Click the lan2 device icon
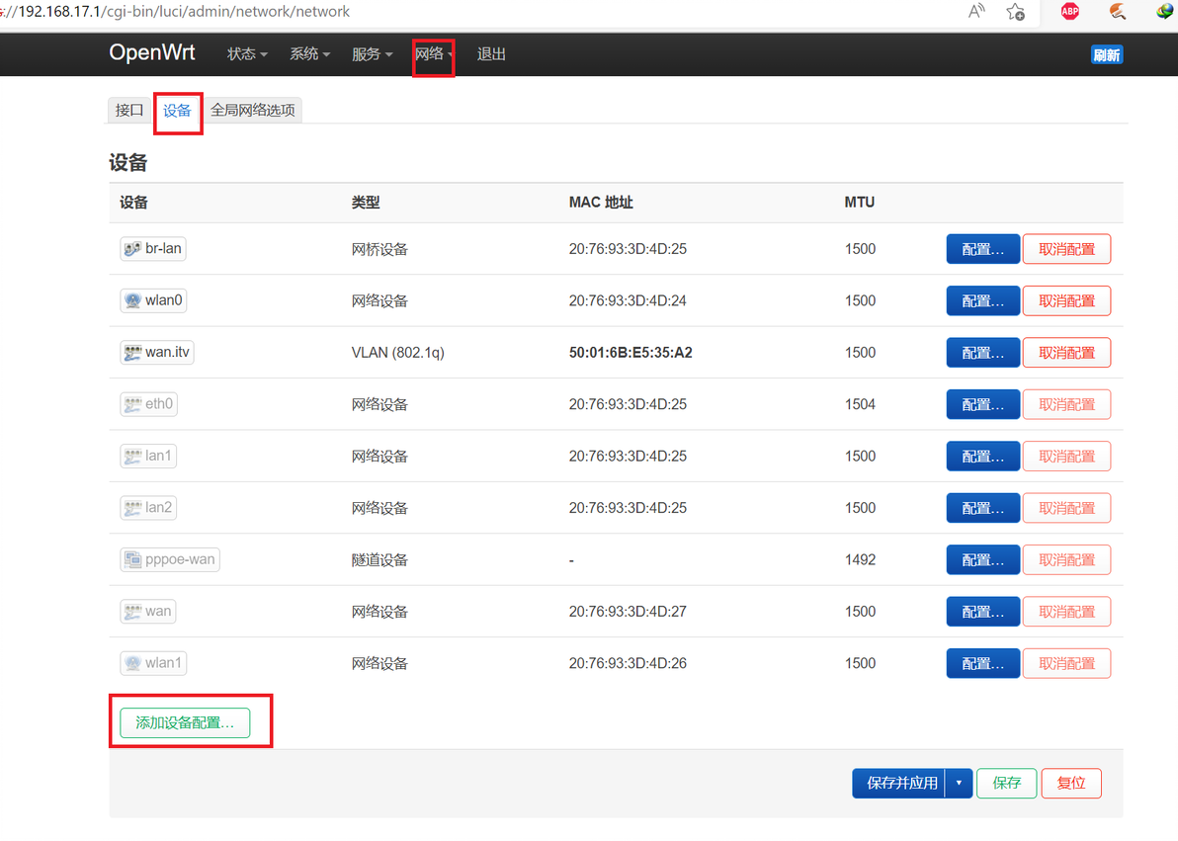 [132, 508]
